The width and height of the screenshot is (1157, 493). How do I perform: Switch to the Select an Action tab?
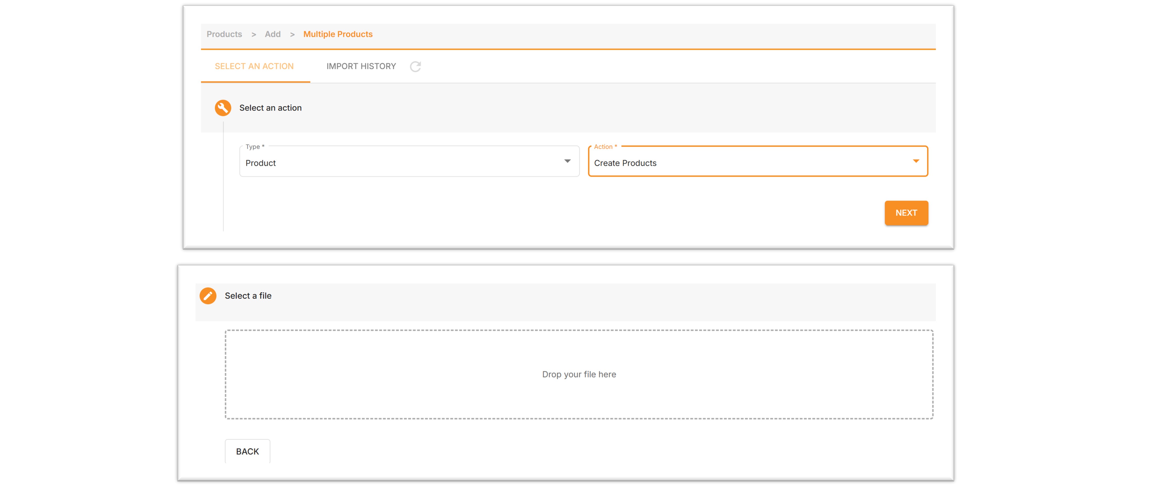coord(254,66)
